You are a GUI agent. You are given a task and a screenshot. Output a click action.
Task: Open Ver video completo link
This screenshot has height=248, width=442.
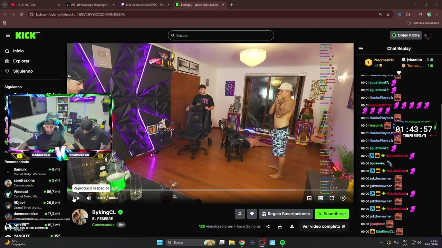click(x=324, y=226)
